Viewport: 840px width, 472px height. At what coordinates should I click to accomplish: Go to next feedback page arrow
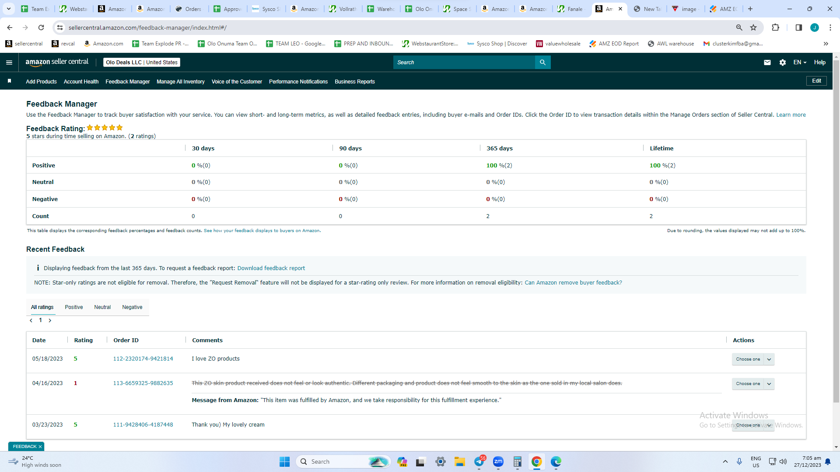tap(50, 320)
